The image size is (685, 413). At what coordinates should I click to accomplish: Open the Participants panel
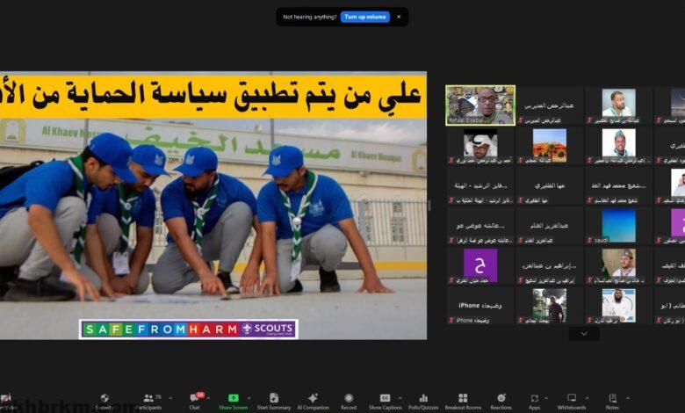coord(148,400)
